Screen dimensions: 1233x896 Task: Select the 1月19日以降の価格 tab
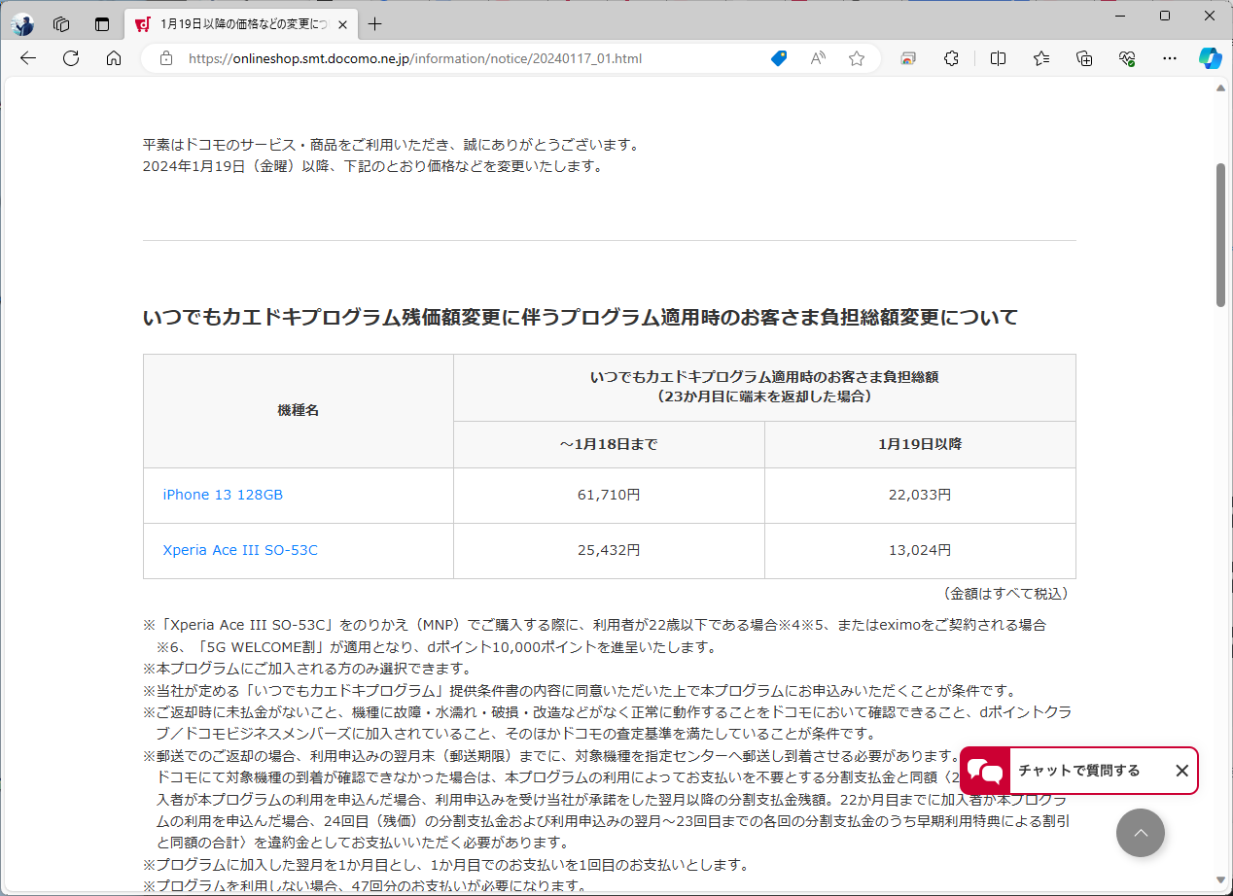[x=233, y=23]
